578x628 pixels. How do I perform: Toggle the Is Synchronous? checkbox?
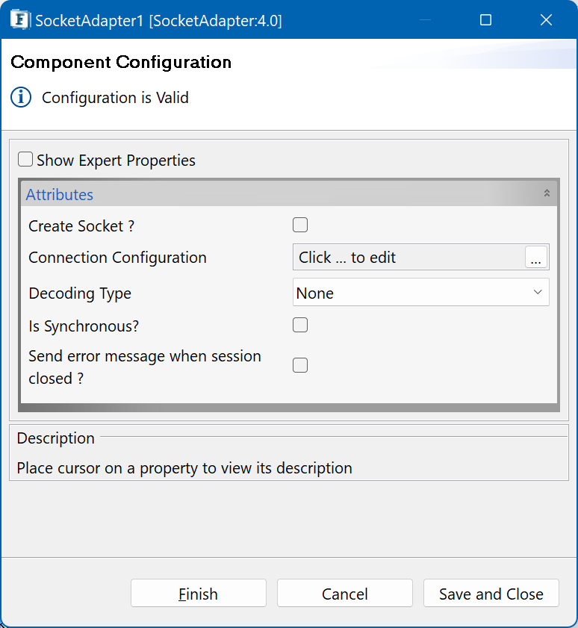tap(300, 326)
